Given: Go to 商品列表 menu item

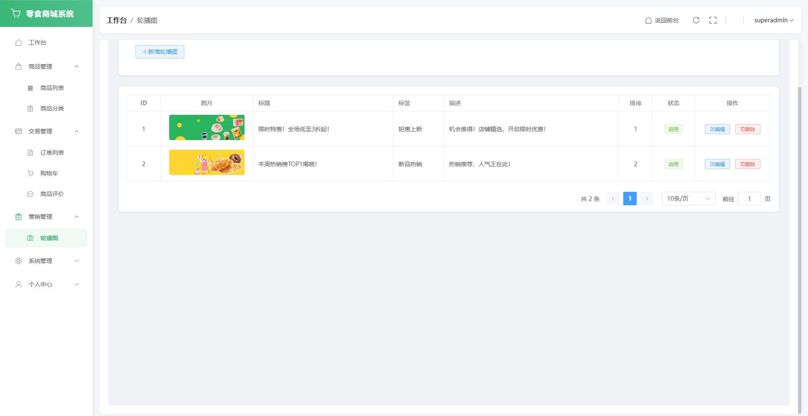Looking at the screenshot, I should pyautogui.click(x=52, y=88).
